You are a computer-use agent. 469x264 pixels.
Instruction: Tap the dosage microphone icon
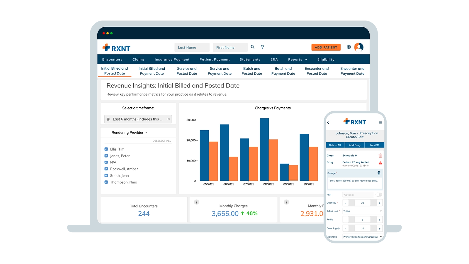(379, 173)
